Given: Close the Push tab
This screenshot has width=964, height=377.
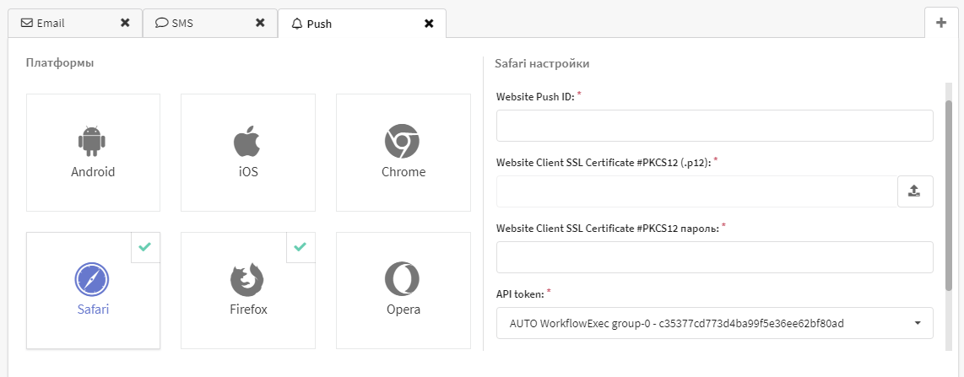Looking at the screenshot, I should [429, 24].
